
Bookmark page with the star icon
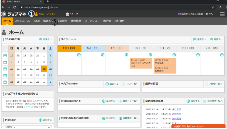(x=213, y=7)
